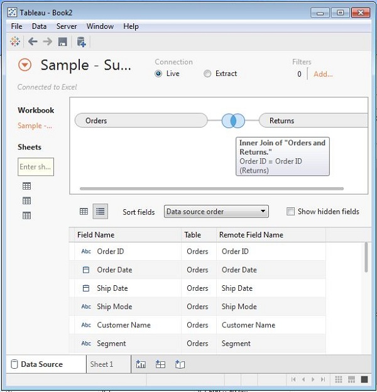Save workbook using the floppy disk icon
Screen dimensions: 377x392
62,41
